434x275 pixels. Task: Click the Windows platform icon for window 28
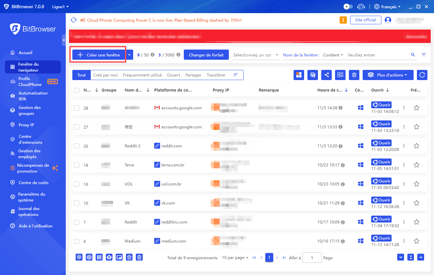click(x=360, y=107)
